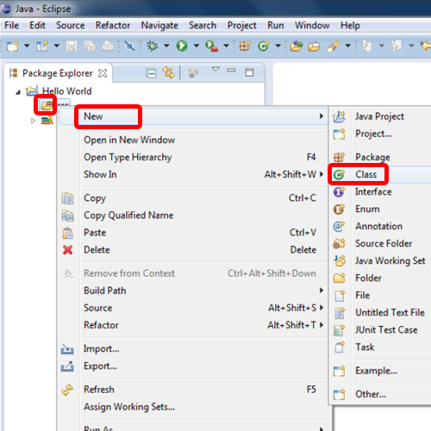Open the Show In submenu
The width and height of the screenshot is (431, 431).
pos(193,174)
